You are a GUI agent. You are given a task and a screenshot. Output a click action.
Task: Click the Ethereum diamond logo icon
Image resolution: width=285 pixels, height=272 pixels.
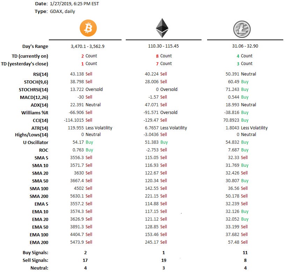(162, 28)
